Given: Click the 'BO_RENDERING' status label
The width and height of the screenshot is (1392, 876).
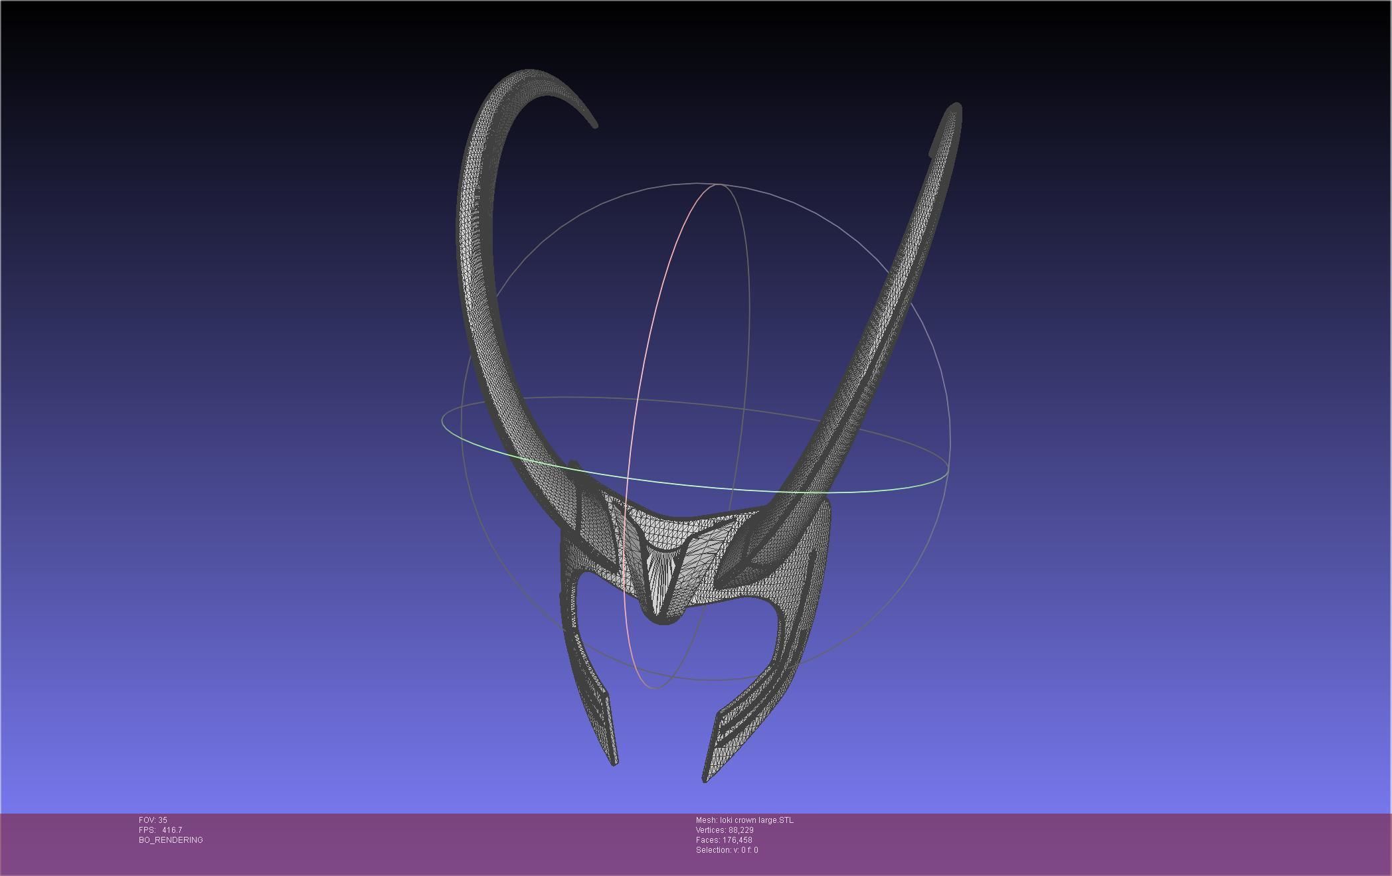Looking at the screenshot, I should click(x=171, y=840).
